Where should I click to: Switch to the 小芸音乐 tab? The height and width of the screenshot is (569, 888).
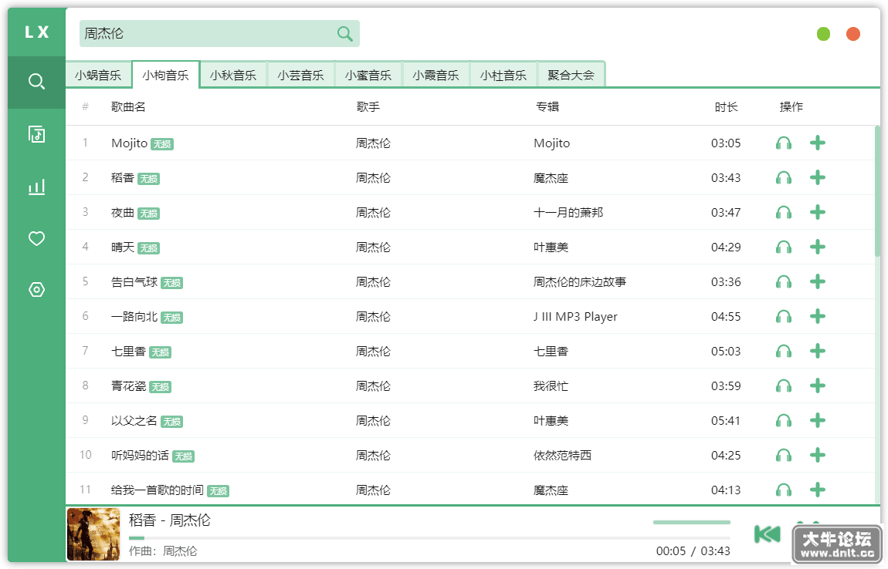300,76
